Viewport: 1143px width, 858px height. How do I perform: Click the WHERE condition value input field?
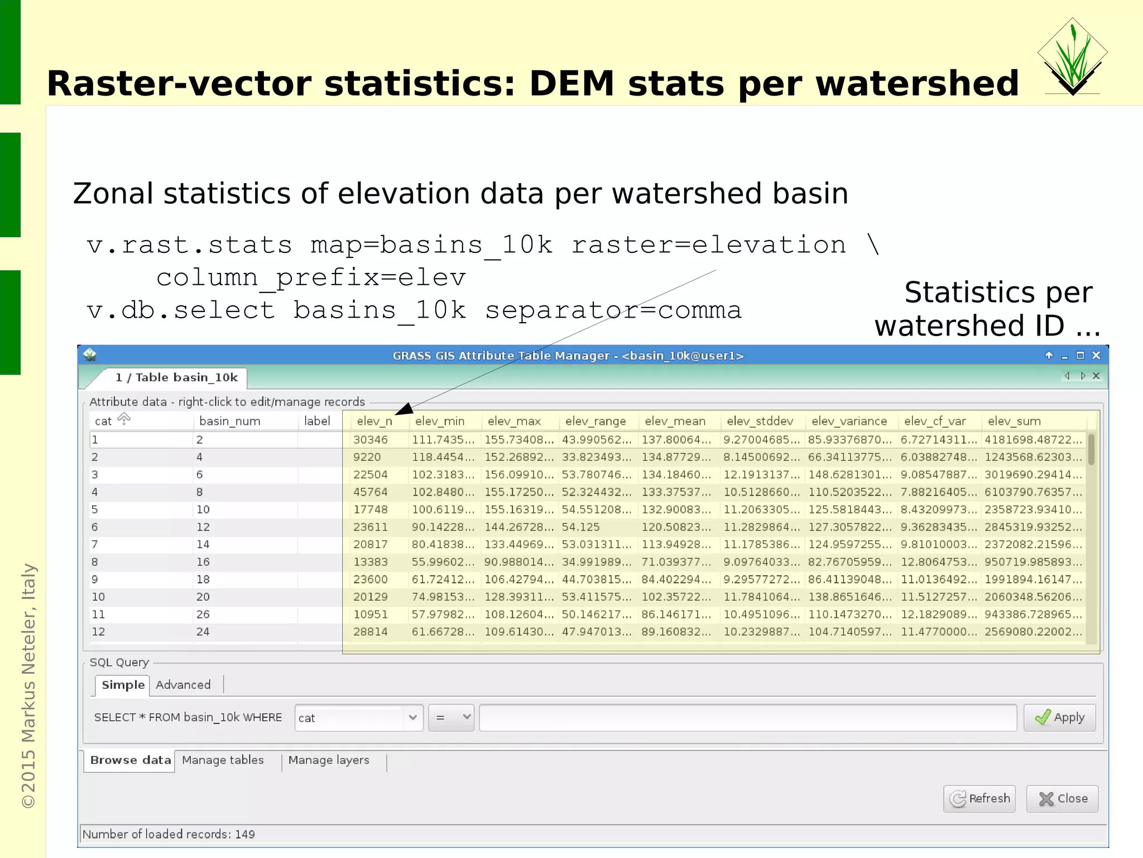click(748, 718)
